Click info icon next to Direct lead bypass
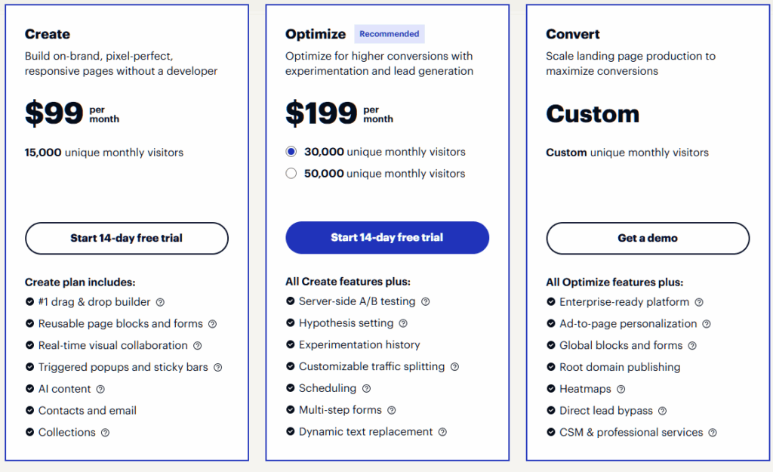Image resolution: width=773 pixels, height=472 pixels. (662, 412)
